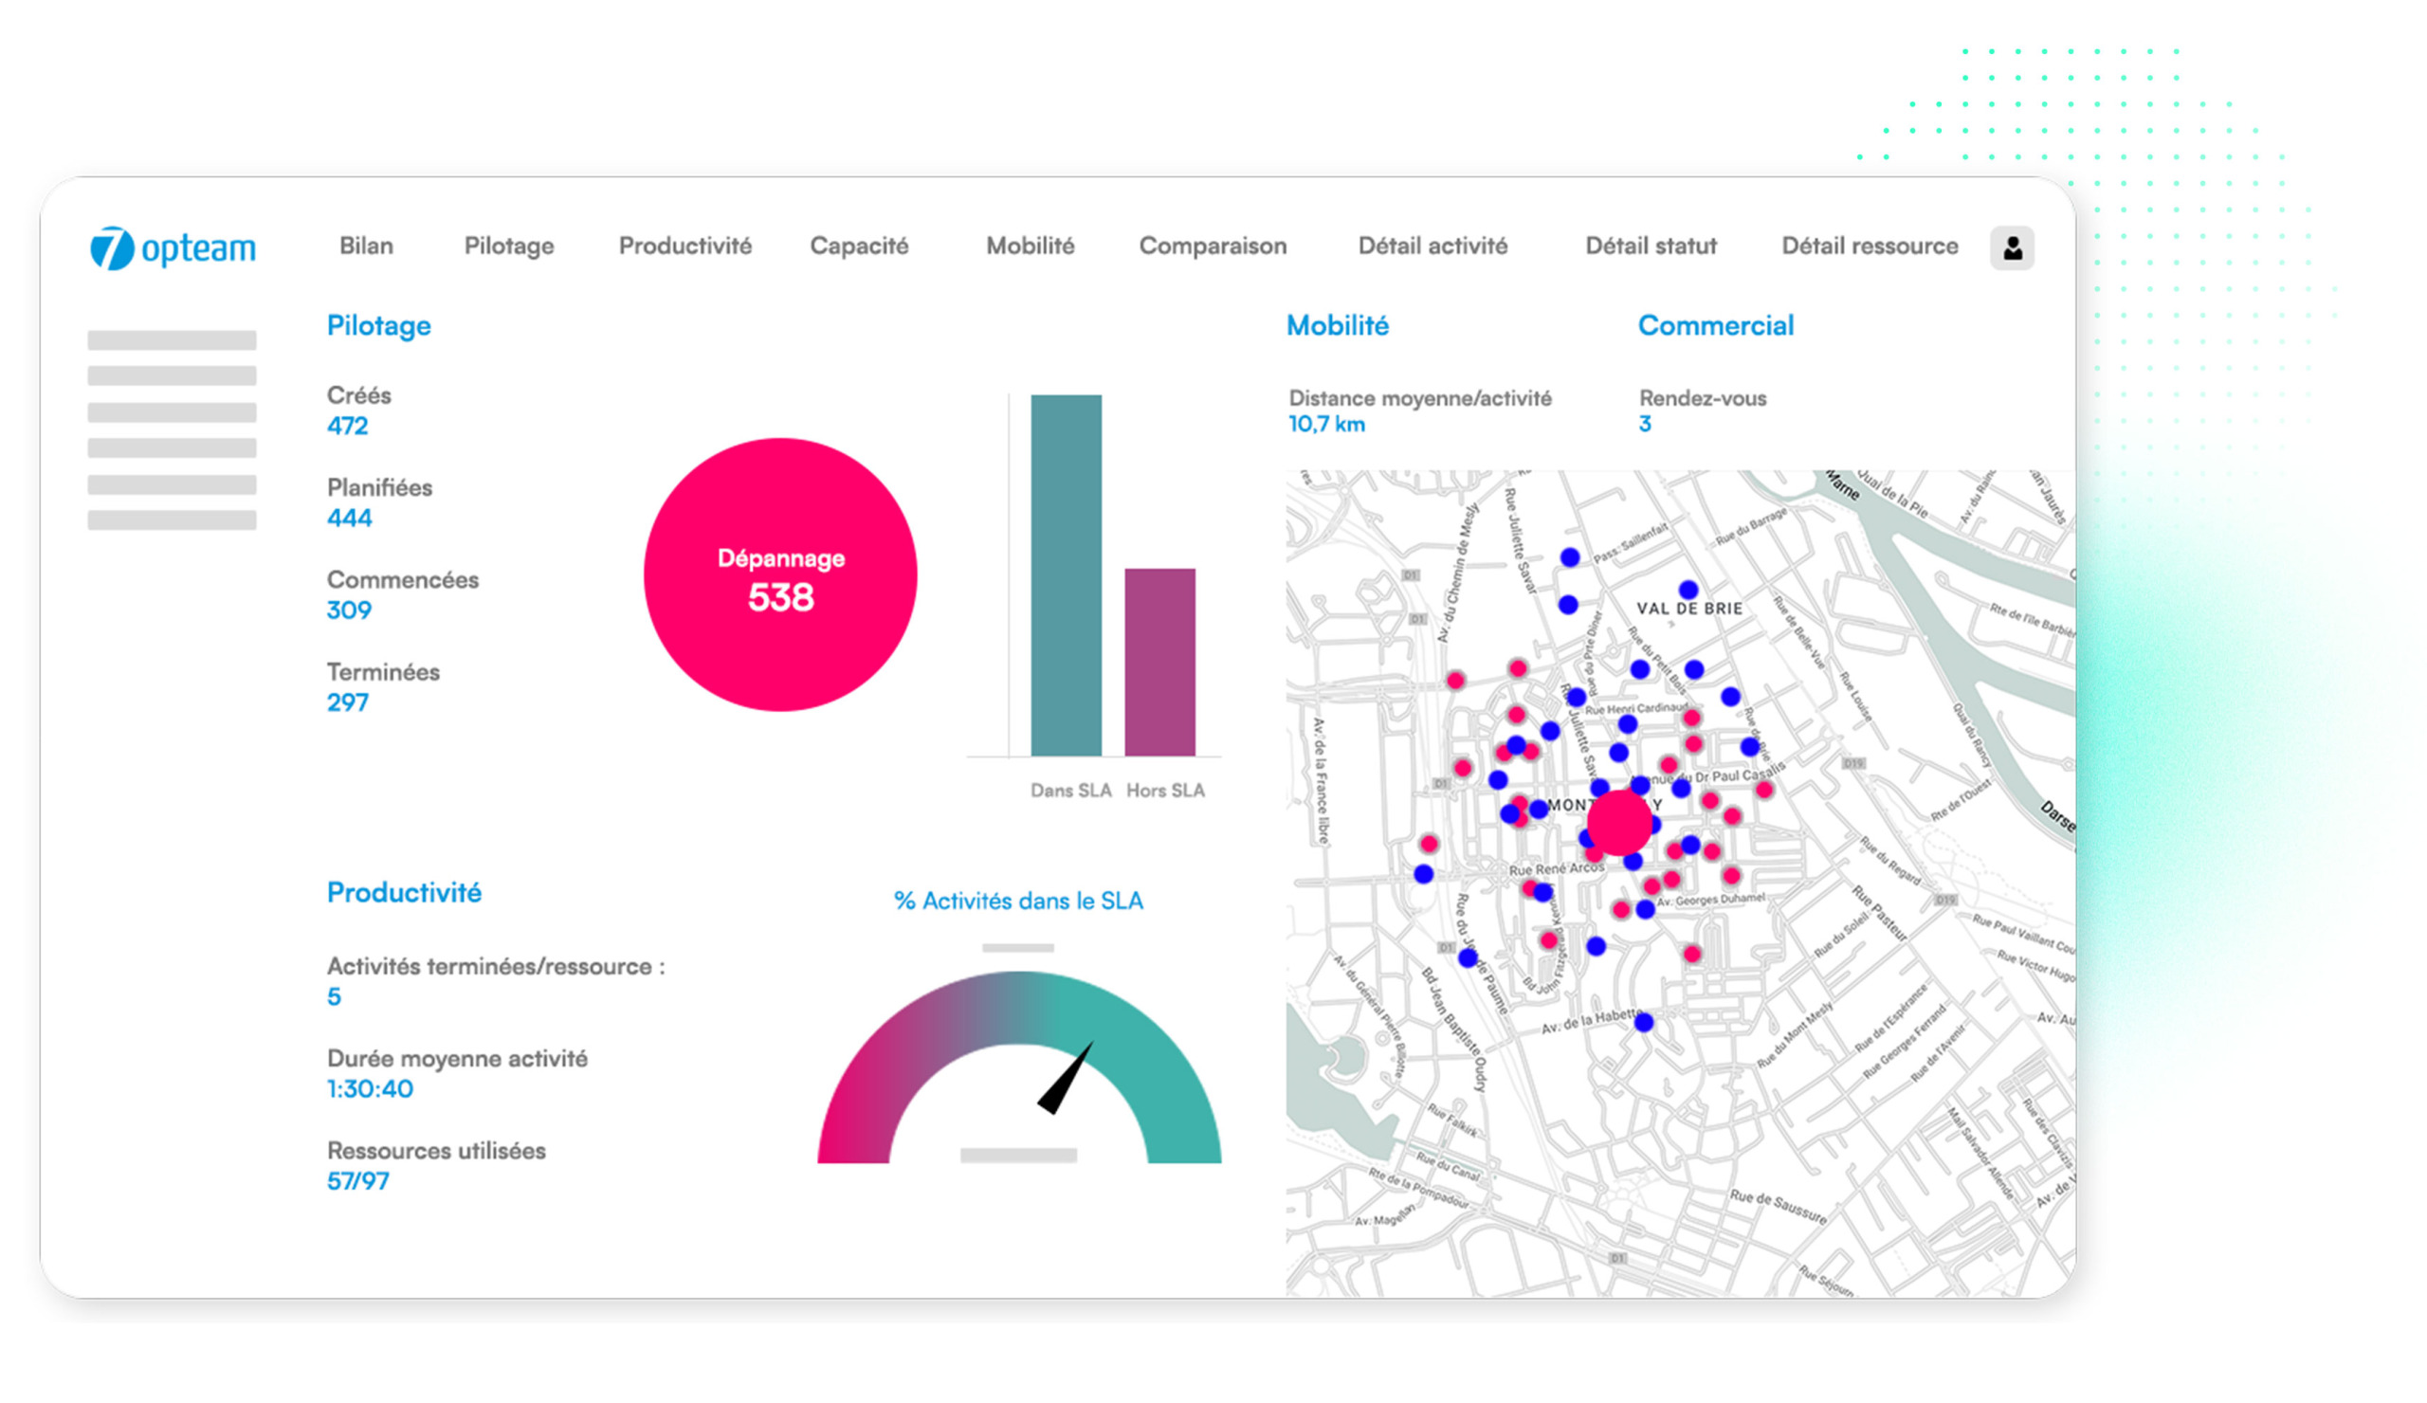Screen dimensions: 2427x1403
Task: Click the Créés value 472
Action: point(348,426)
